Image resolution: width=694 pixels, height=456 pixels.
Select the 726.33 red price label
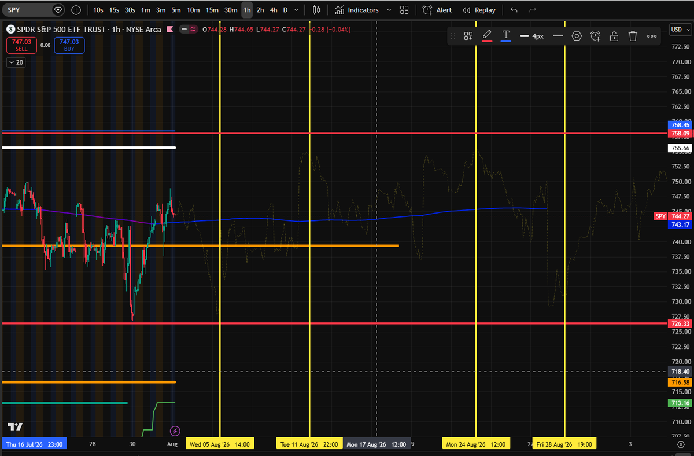680,323
